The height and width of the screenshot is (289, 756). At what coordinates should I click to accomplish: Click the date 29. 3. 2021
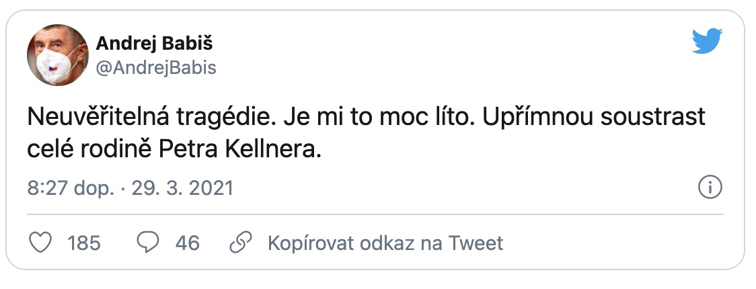click(x=182, y=188)
